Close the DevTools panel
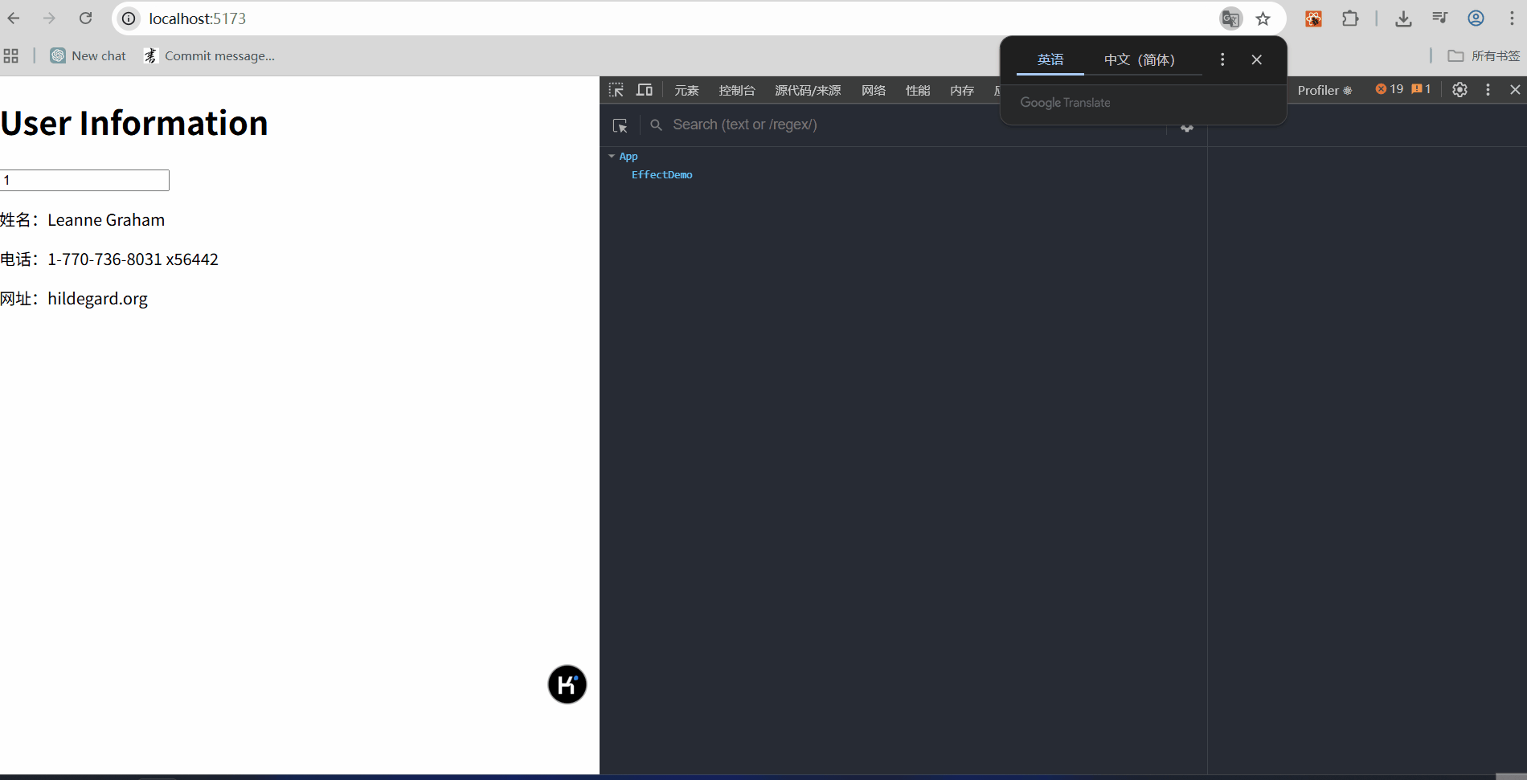1527x780 pixels. tap(1515, 90)
